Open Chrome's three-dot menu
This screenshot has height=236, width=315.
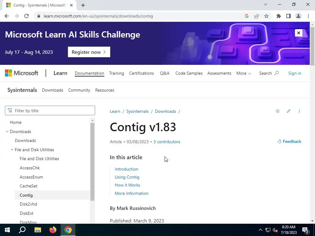[x=308, y=16]
